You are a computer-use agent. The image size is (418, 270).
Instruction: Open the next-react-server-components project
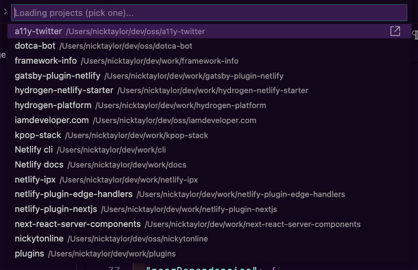(209, 224)
